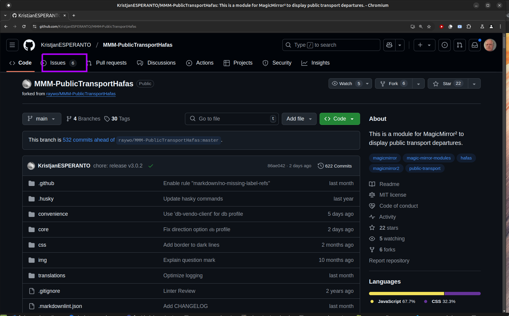The height and width of the screenshot is (316, 509).
Task: Open Chromium three-dot menu
Action: (x=500, y=26)
